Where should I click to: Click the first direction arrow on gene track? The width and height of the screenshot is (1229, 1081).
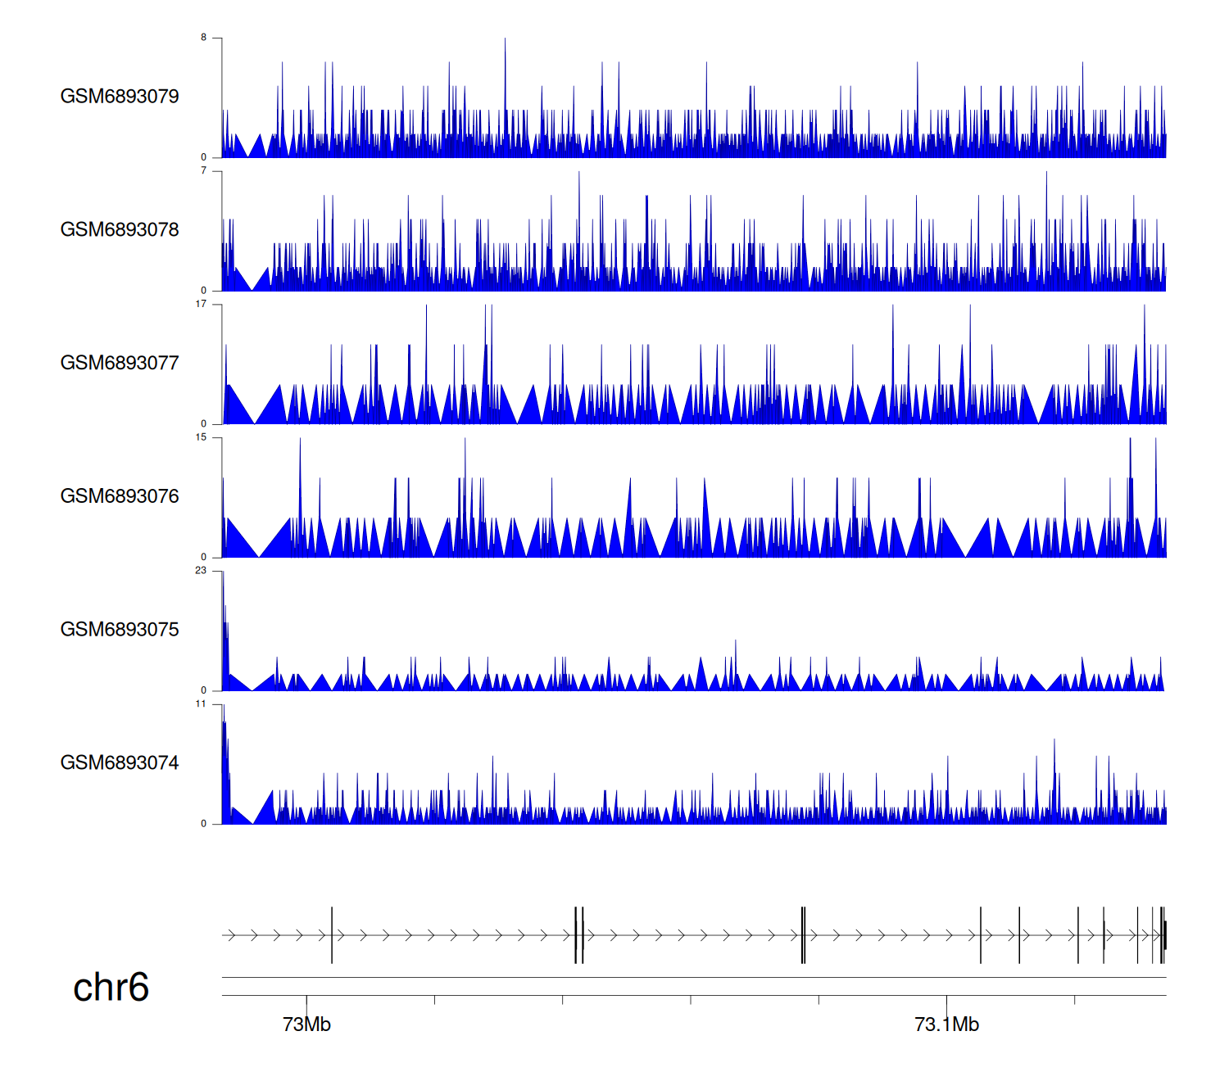[x=231, y=935]
